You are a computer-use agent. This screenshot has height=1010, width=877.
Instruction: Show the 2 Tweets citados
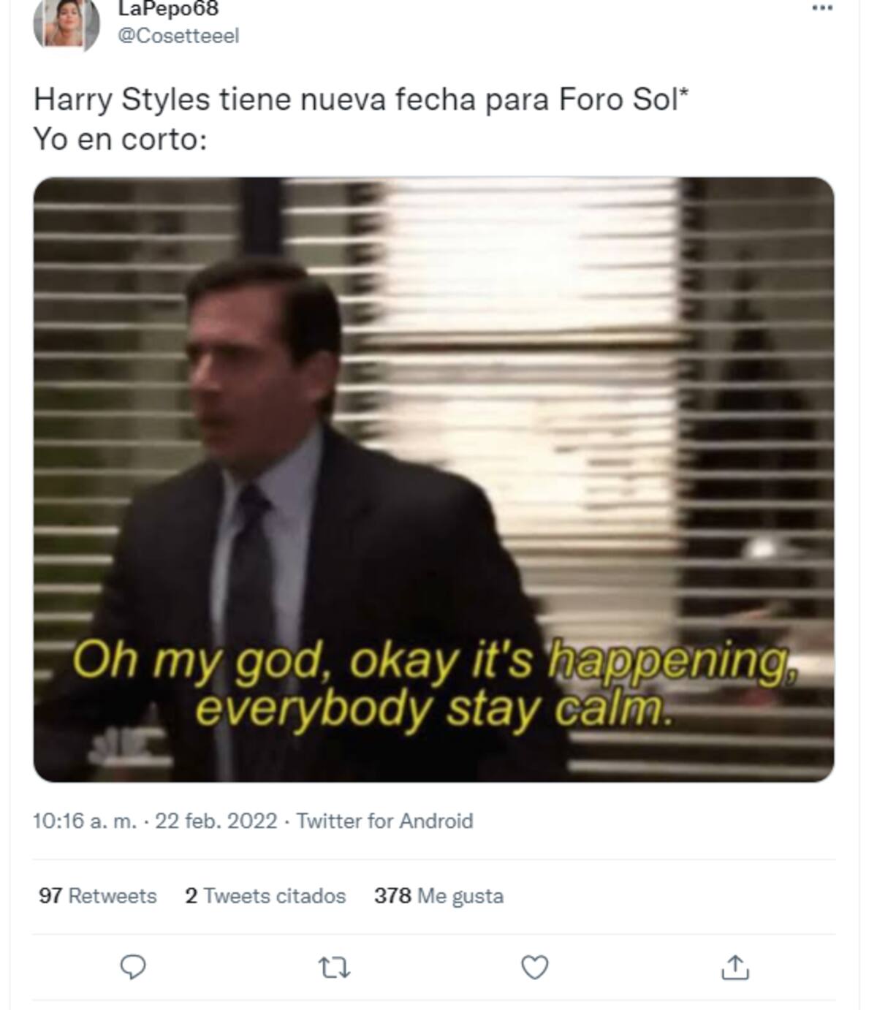pyautogui.click(x=265, y=896)
